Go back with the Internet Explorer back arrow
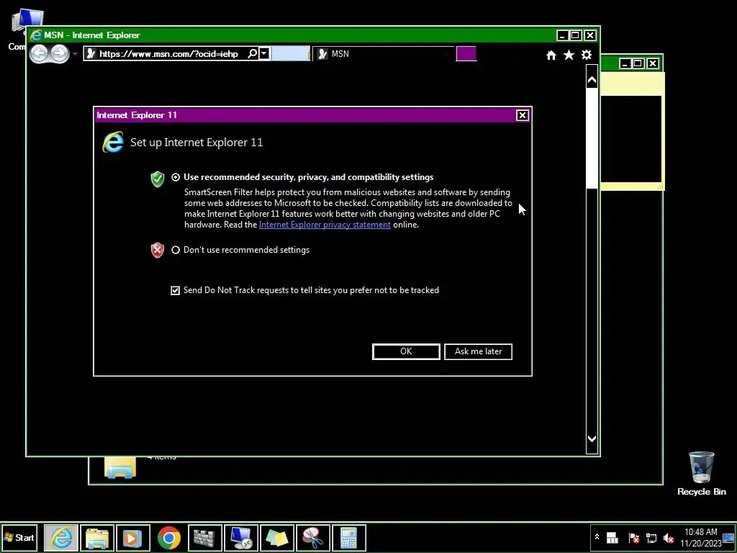This screenshot has height=553, width=737. point(39,53)
